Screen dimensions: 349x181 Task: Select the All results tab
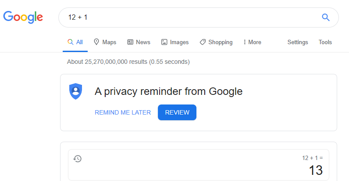[x=75, y=42]
